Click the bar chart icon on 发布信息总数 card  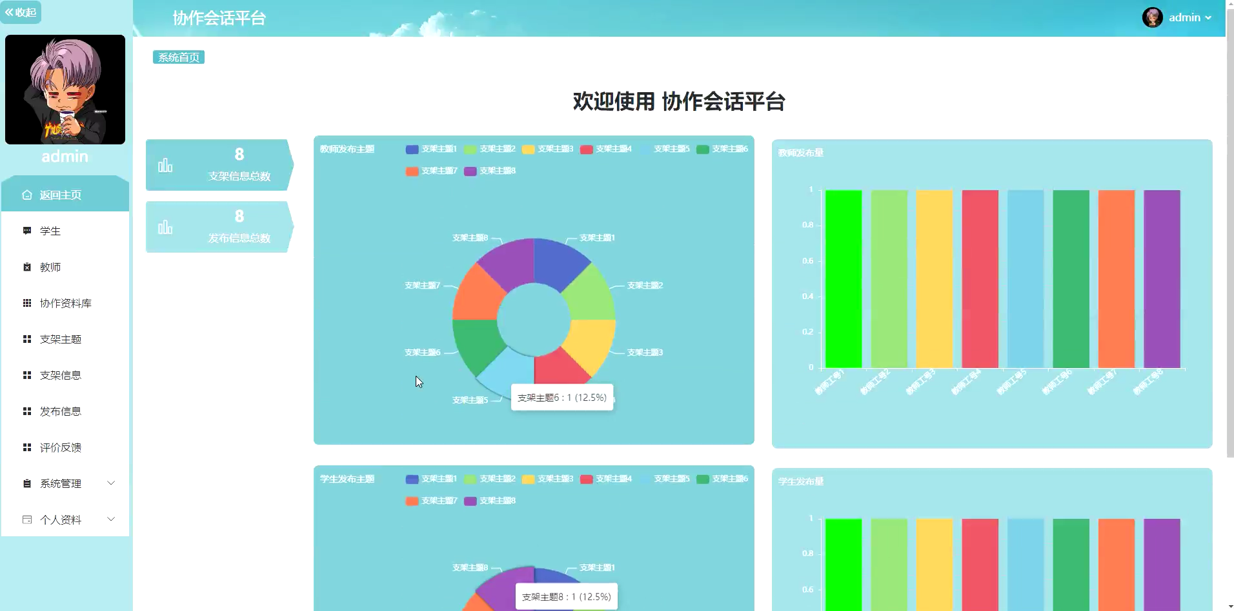coord(165,227)
